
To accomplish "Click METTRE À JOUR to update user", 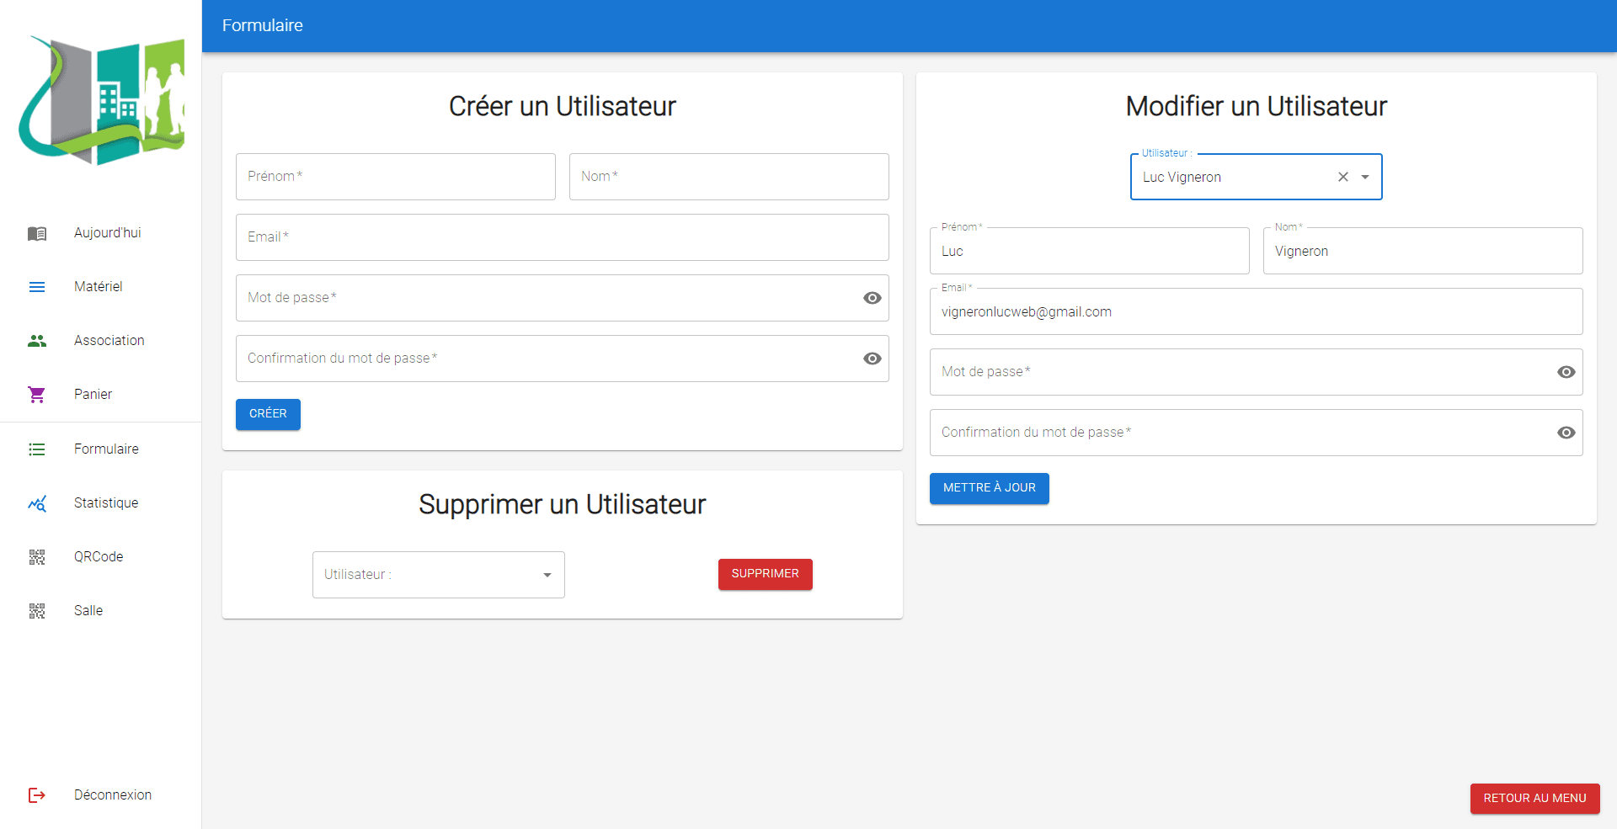I will click(989, 488).
